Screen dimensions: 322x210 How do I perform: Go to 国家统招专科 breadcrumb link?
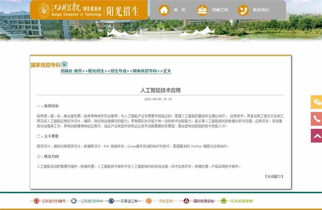tap(145, 71)
